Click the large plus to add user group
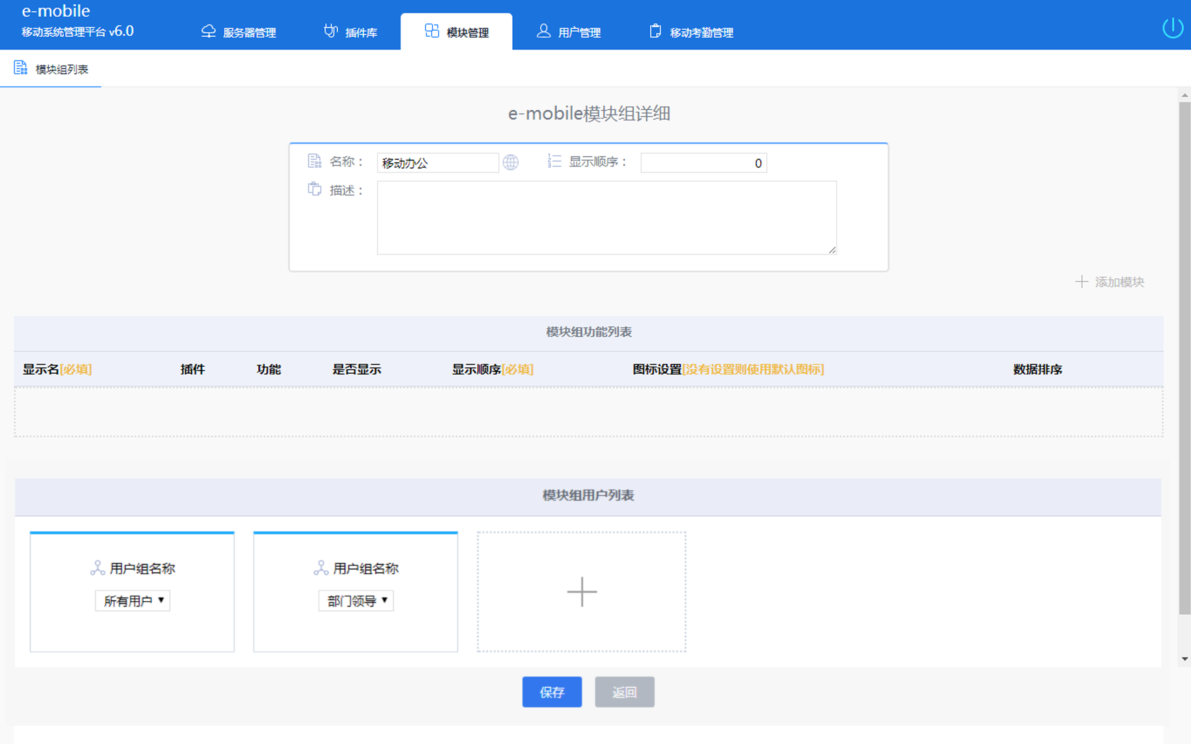This screenshot has width=1191, height=744. [582, 592]
